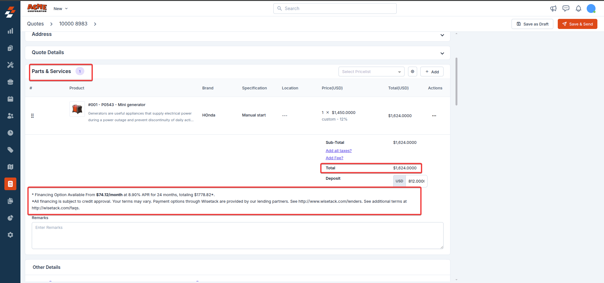Screen dimensions: 604x283
Task: Click the 10000 8983 breadcrumb
Action: coord(73,24)
